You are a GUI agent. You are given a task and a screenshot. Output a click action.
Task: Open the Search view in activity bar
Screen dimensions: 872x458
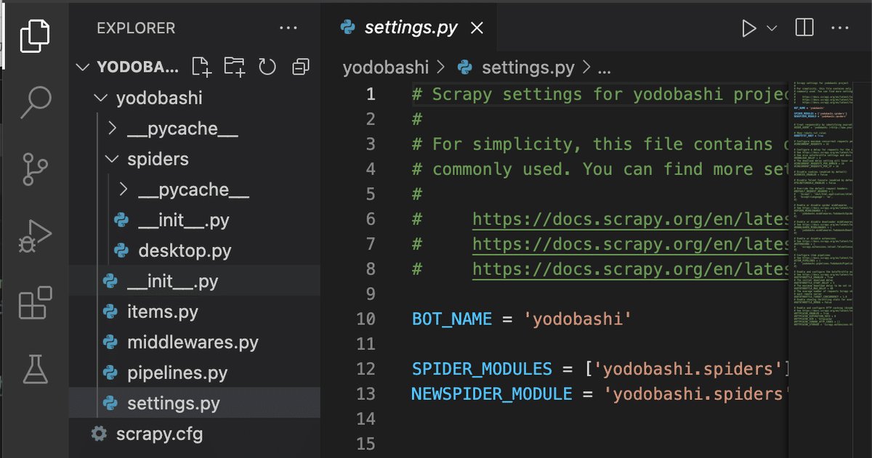click(35, 102)
